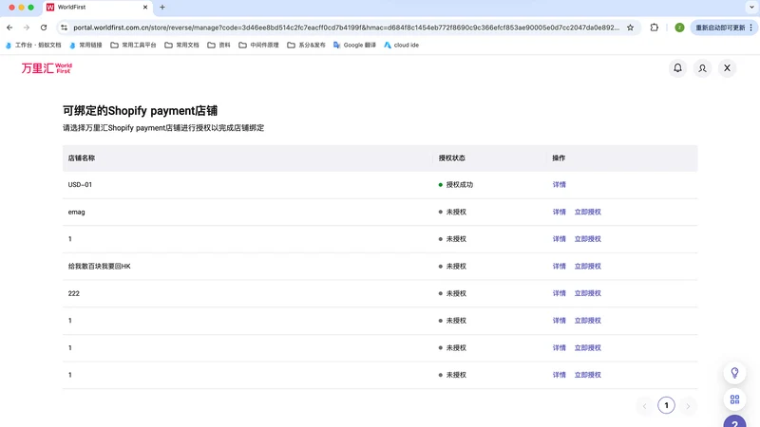Click the WorldFirst 万里汇 logo
Viewport: 760px width, 427px height.
coord(47,68)
